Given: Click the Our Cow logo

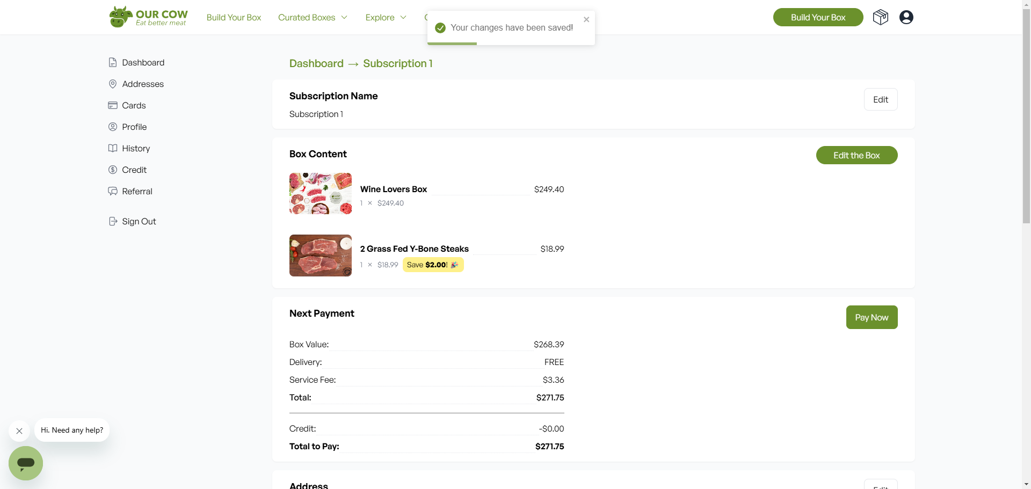Looking at the screenshot, I should pos(148,17).
